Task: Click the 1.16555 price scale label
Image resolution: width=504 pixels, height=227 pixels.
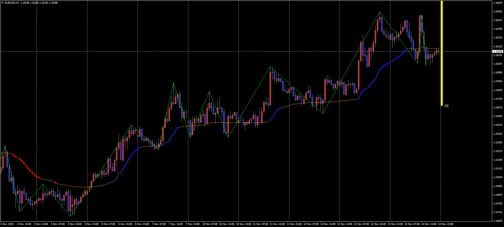Action: [498, 12]
